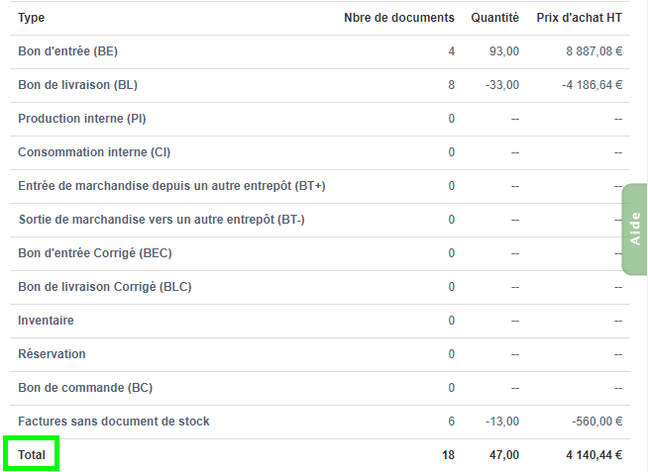Image resolution: width=648 pixels, height=472 pixels.
Task: Click the total document count 18
Action: (448, 455)
